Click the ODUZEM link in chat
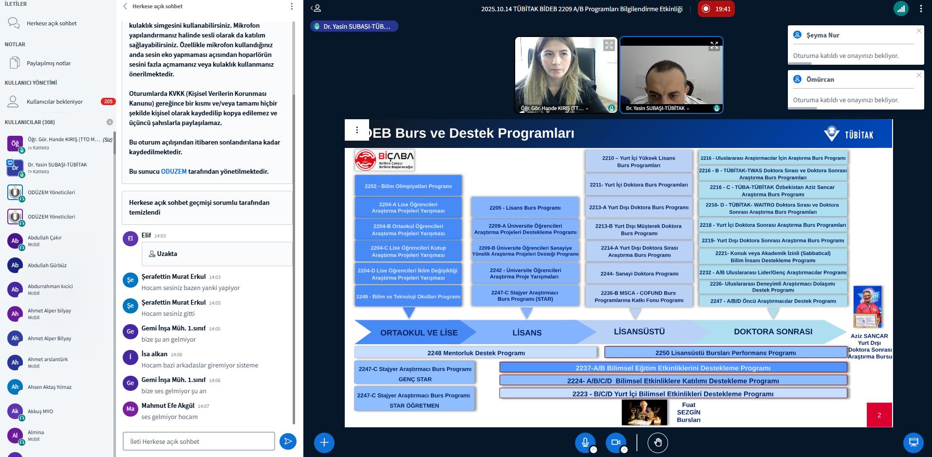The width and height of the screenshot is (932, 457). pyautogui.click(x=173, y=171)
